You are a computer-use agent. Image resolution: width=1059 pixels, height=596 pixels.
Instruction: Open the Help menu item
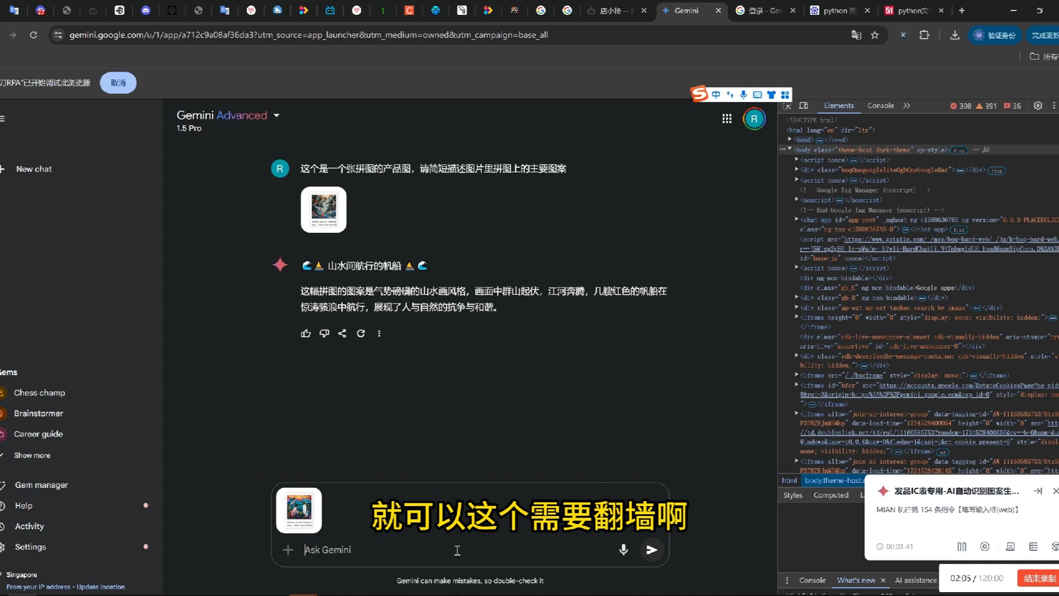tap(24, 505)
